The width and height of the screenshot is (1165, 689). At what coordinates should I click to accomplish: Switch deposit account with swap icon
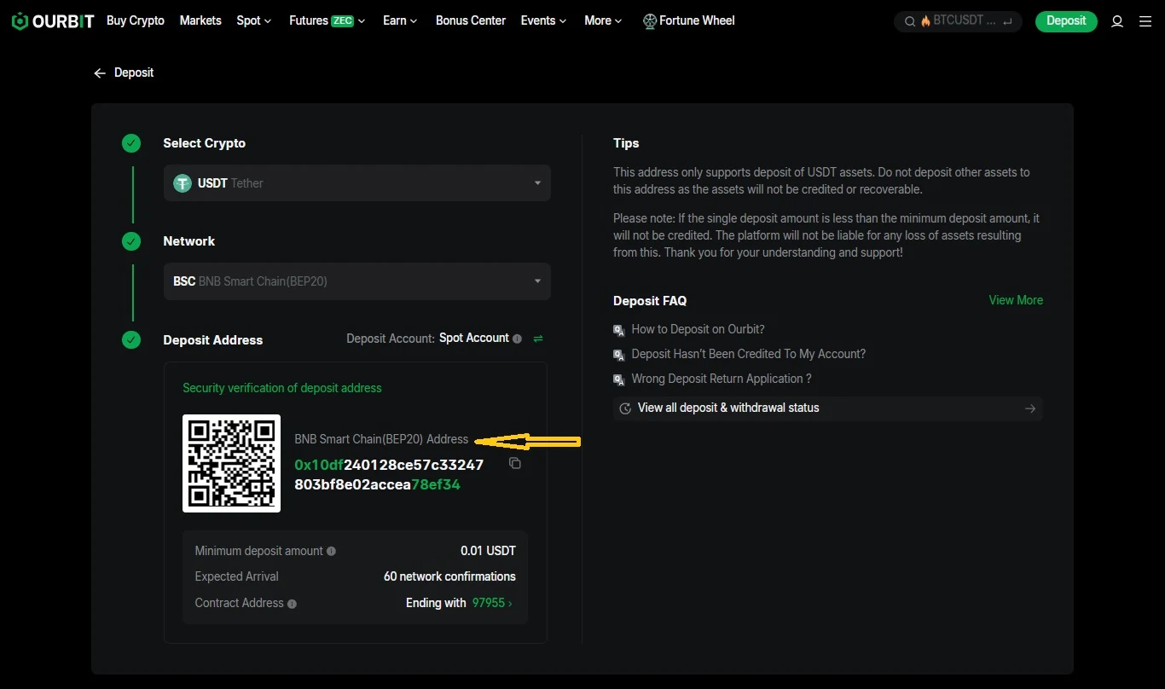click(x=538, y=339)
